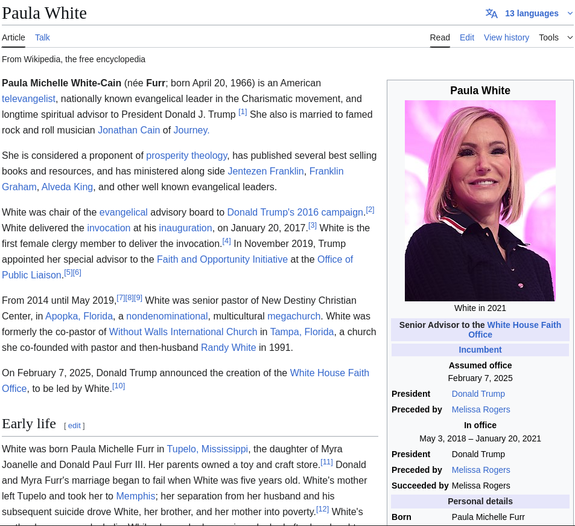This screenshot has width=575, height=526.
Task: Open White House Faith Office infobox link
Action: 524,325
